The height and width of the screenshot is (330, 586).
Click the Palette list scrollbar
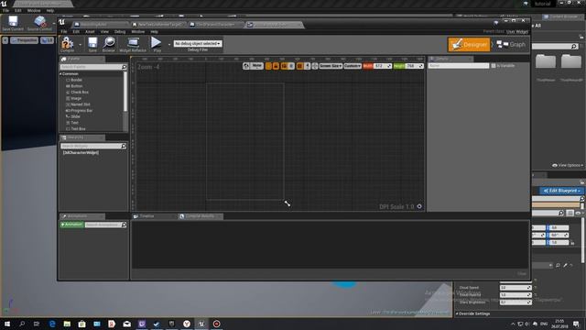[x=125, y=92]
